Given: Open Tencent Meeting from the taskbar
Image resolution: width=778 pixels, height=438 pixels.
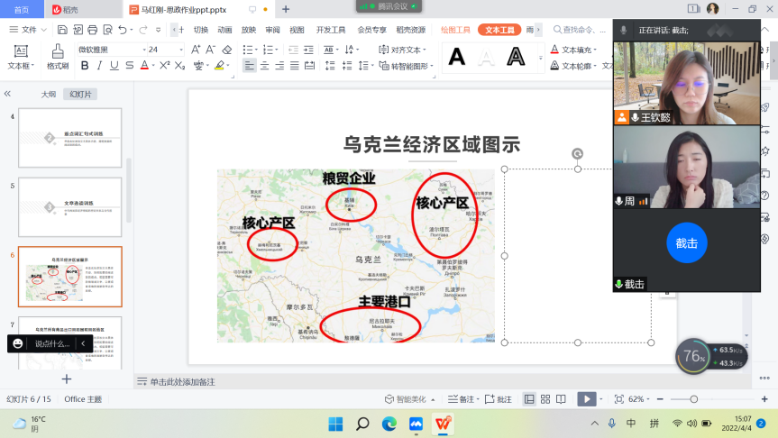Looking at the screenshot, I should [416, 424].
